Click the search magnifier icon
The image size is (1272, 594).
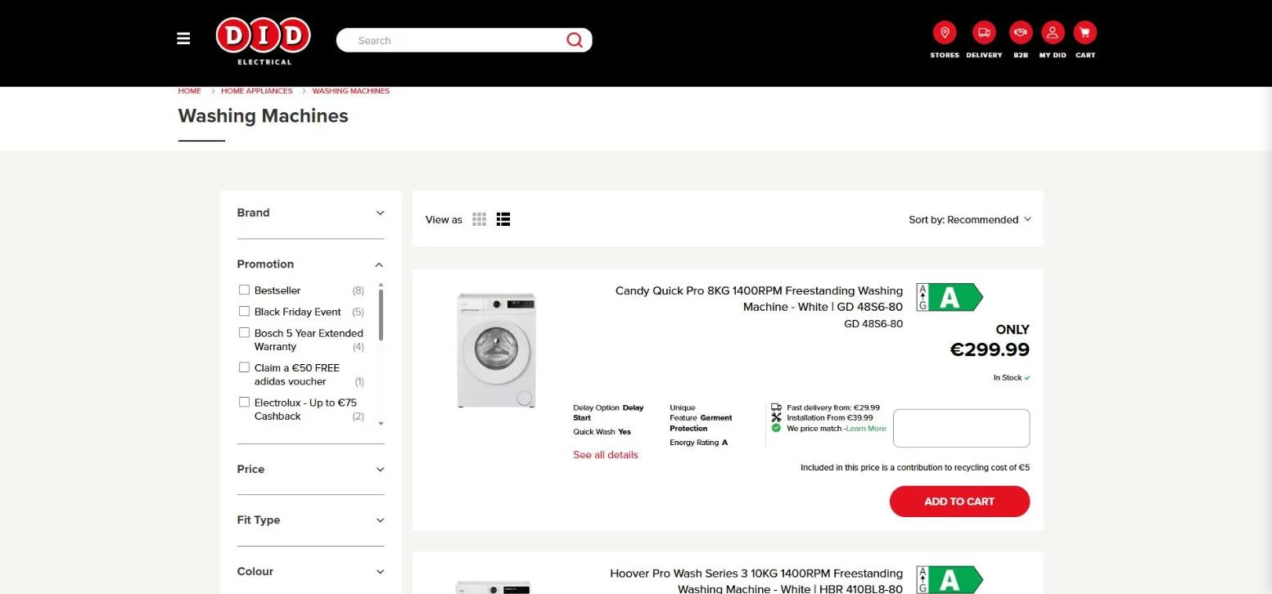pos(575,40)
